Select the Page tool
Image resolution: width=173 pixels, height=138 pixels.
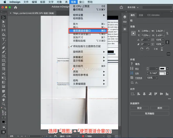tap(3, 26)
